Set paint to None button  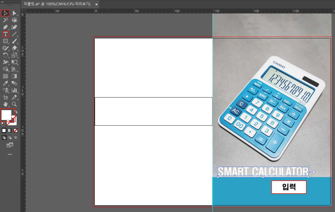15,131
